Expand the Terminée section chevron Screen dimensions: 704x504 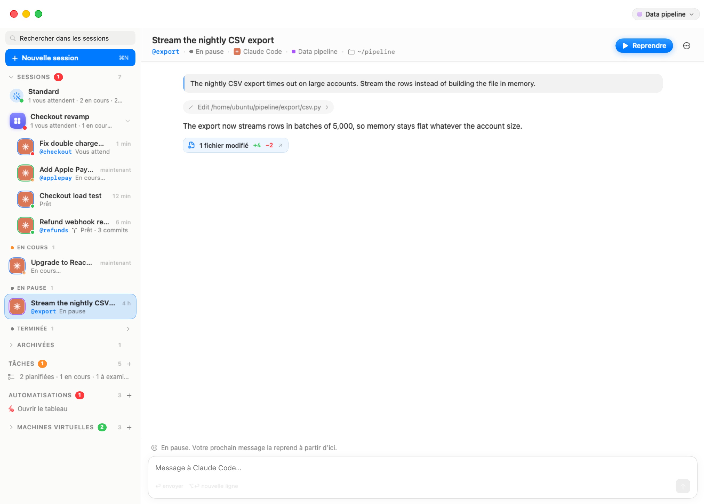(x=128, y=329)
